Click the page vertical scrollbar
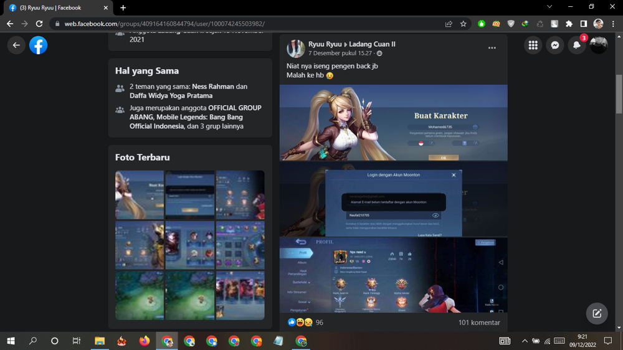 tap(619, 95)
